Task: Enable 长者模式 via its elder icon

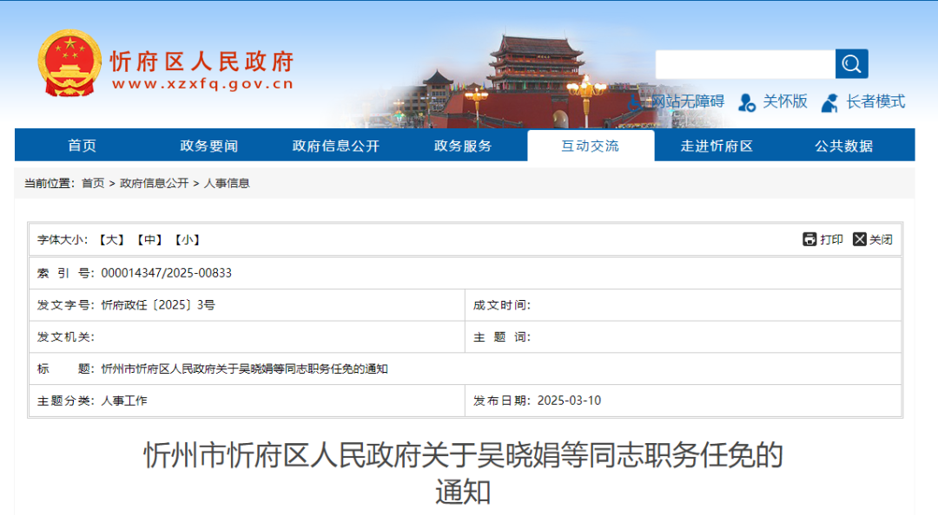Action: [x=829, y=102]
